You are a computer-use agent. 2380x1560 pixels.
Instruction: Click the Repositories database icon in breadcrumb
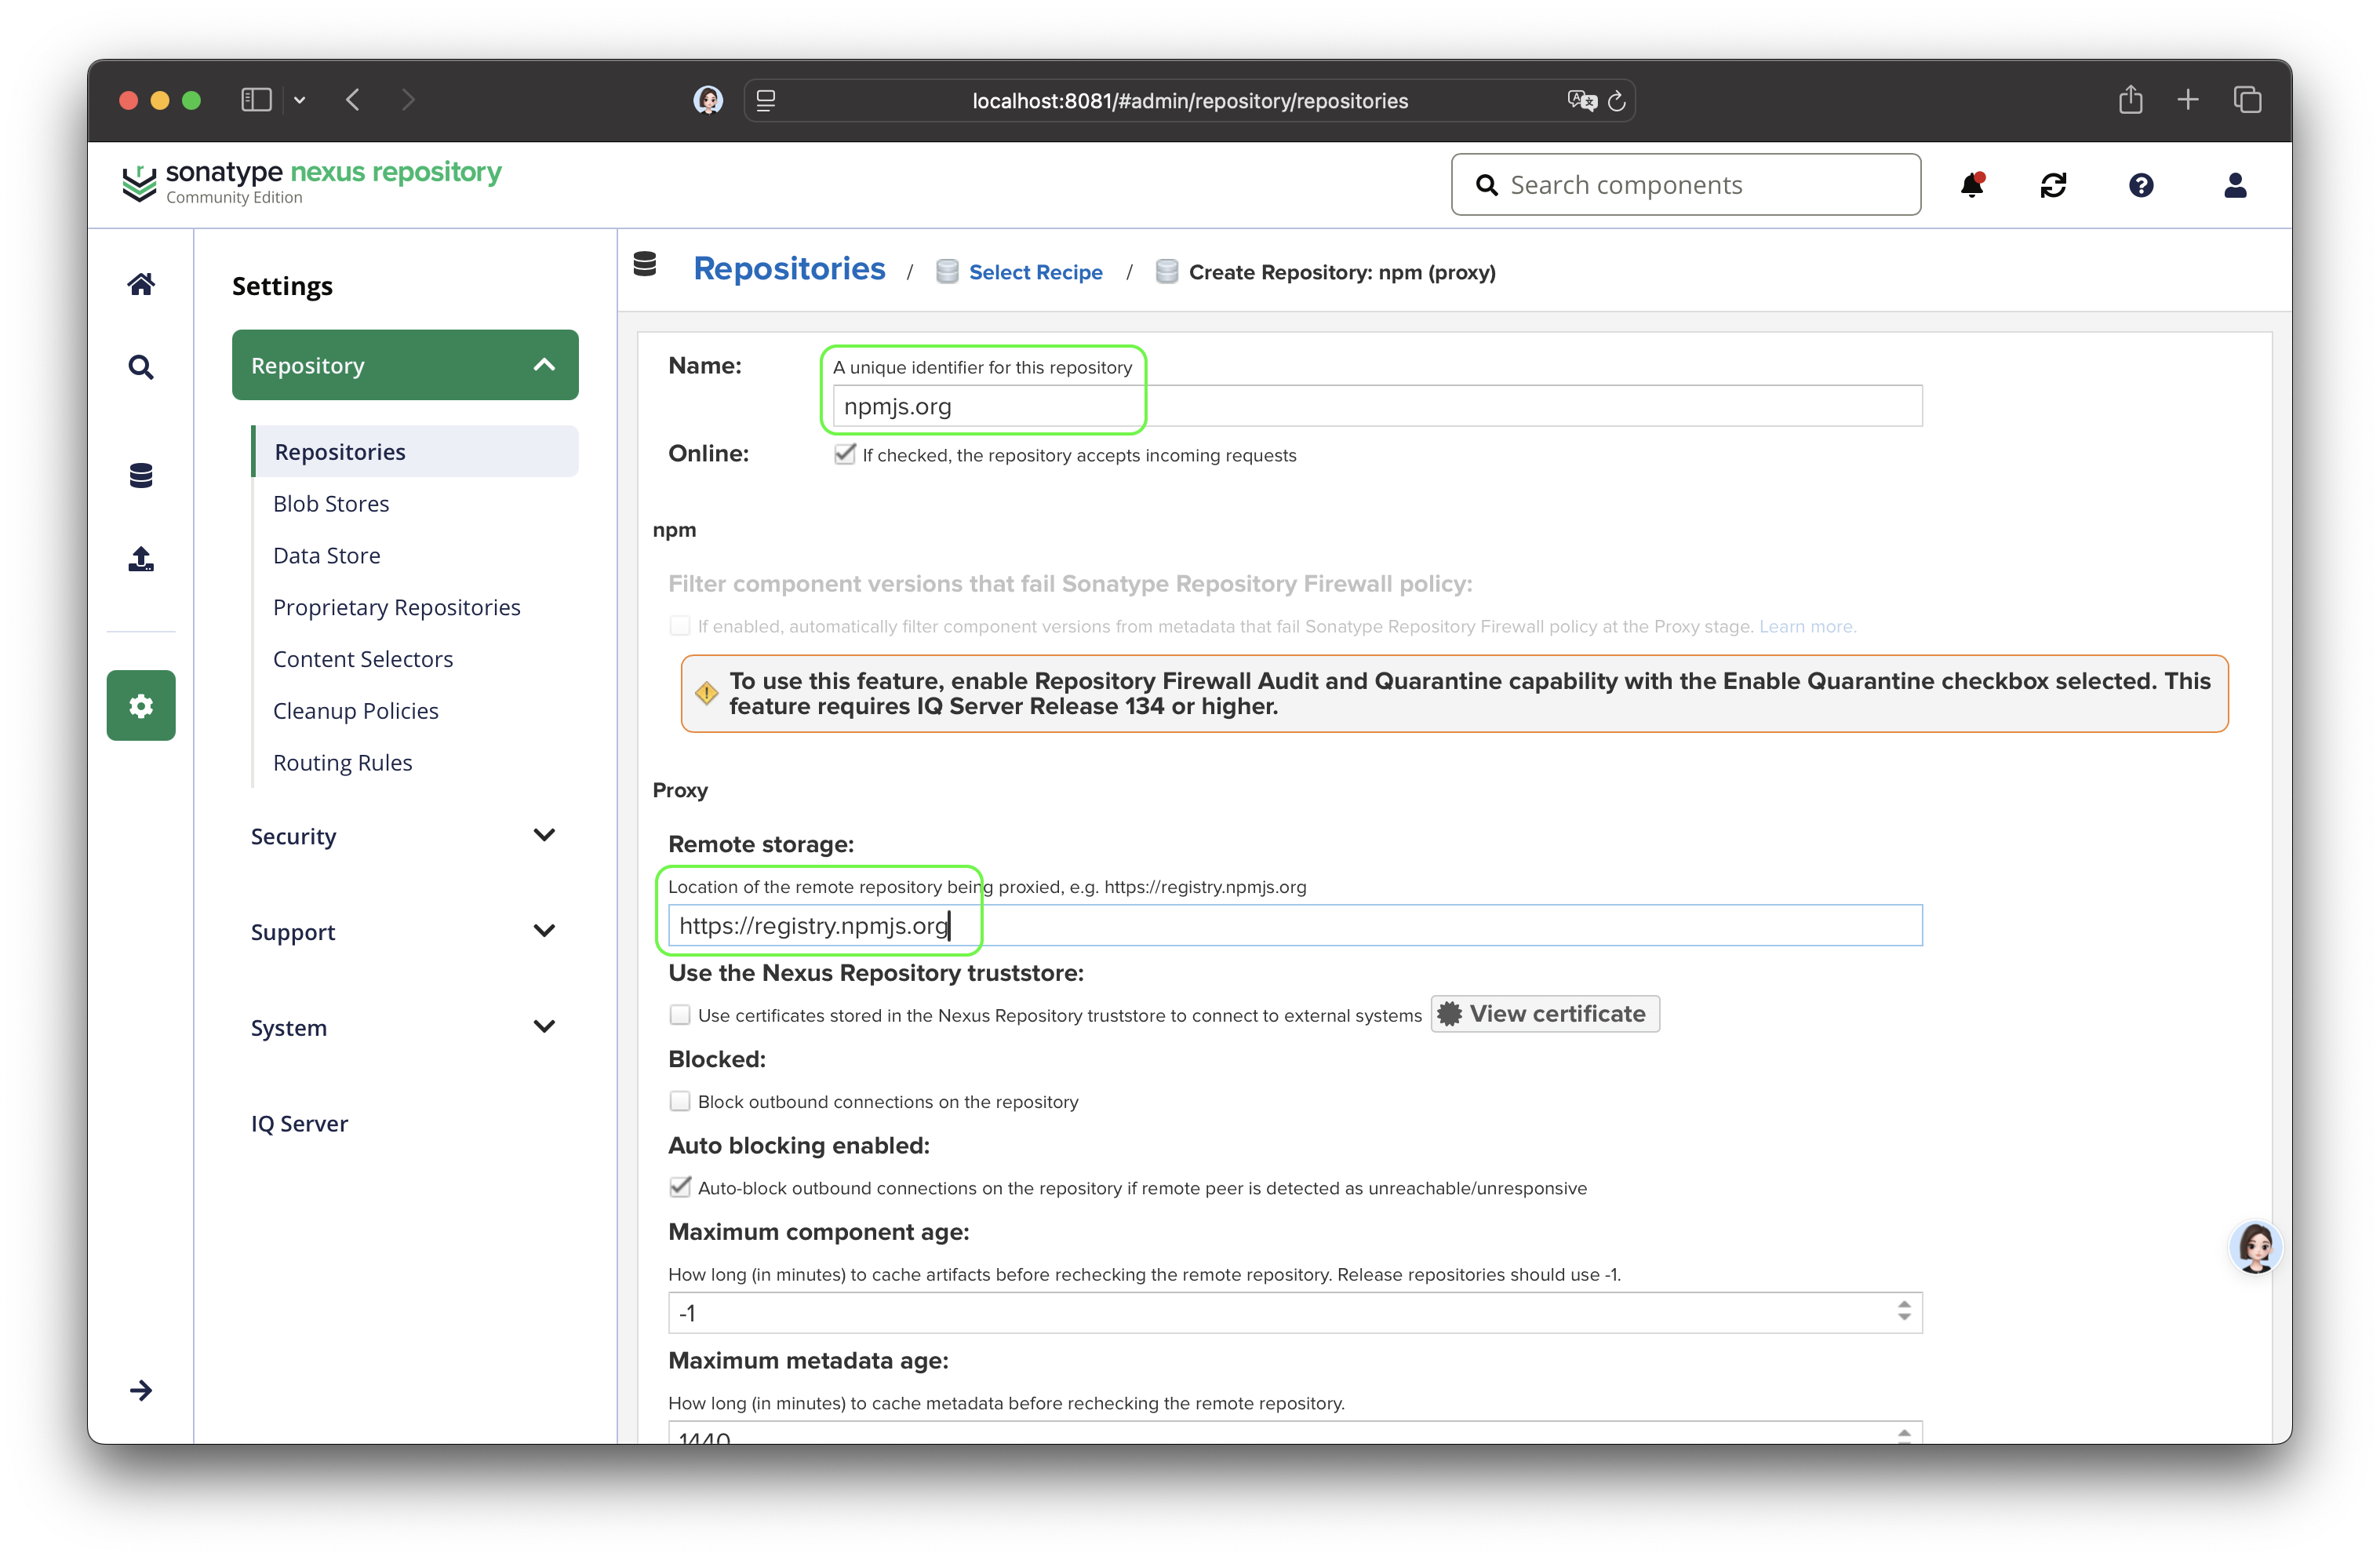pos(645,264)
